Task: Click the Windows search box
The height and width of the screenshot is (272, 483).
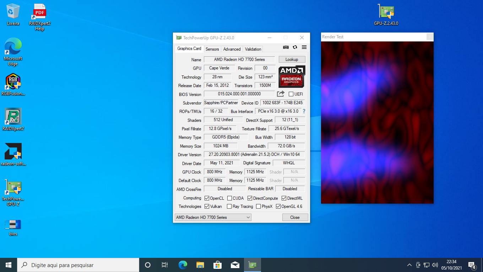Action: pyautogui.click(x=78, y=265)
